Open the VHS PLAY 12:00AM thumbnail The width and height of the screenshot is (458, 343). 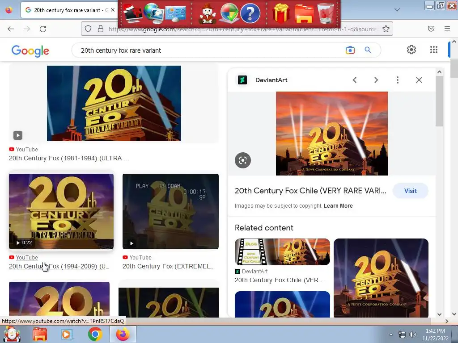pos(170,211)
